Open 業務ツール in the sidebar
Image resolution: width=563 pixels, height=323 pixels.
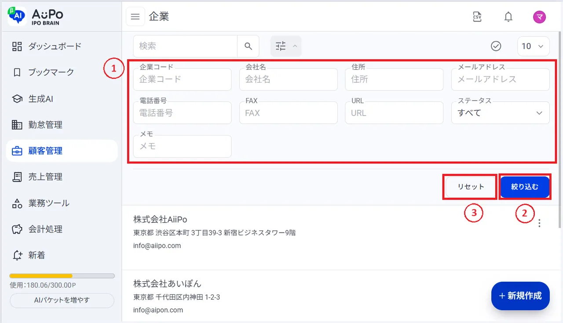click(62, 203)
